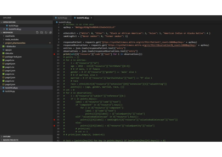The width and height of the screenshot is (222, 157).
Task: Click the New File icon in MEDHACKS header
Action: pyautogui.click(x=37, y=32)
